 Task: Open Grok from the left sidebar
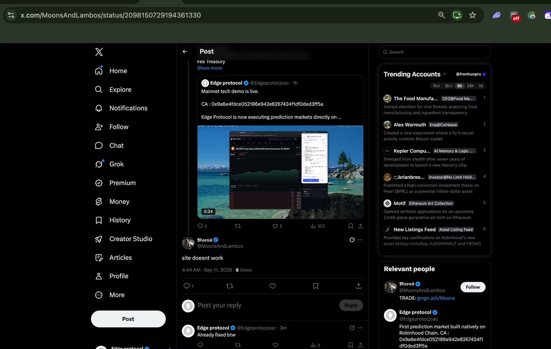point(109,164)
